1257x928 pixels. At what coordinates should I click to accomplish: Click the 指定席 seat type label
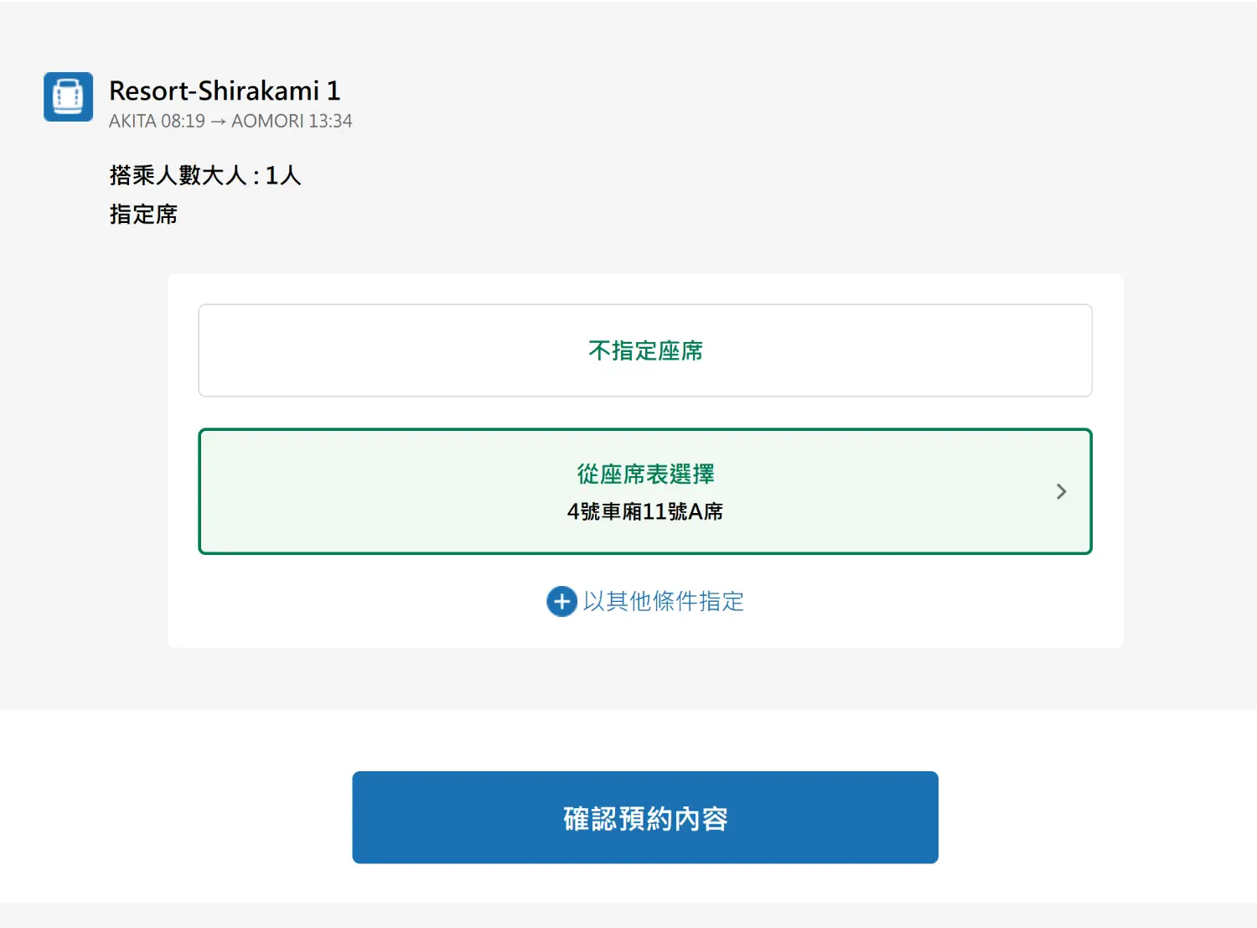point(143,215)
